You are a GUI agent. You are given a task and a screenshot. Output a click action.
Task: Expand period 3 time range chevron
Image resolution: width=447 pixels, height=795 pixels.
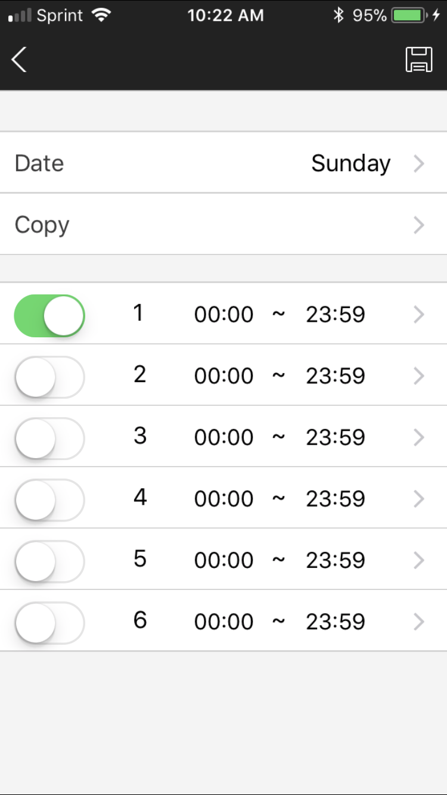[x=419, y=437]
